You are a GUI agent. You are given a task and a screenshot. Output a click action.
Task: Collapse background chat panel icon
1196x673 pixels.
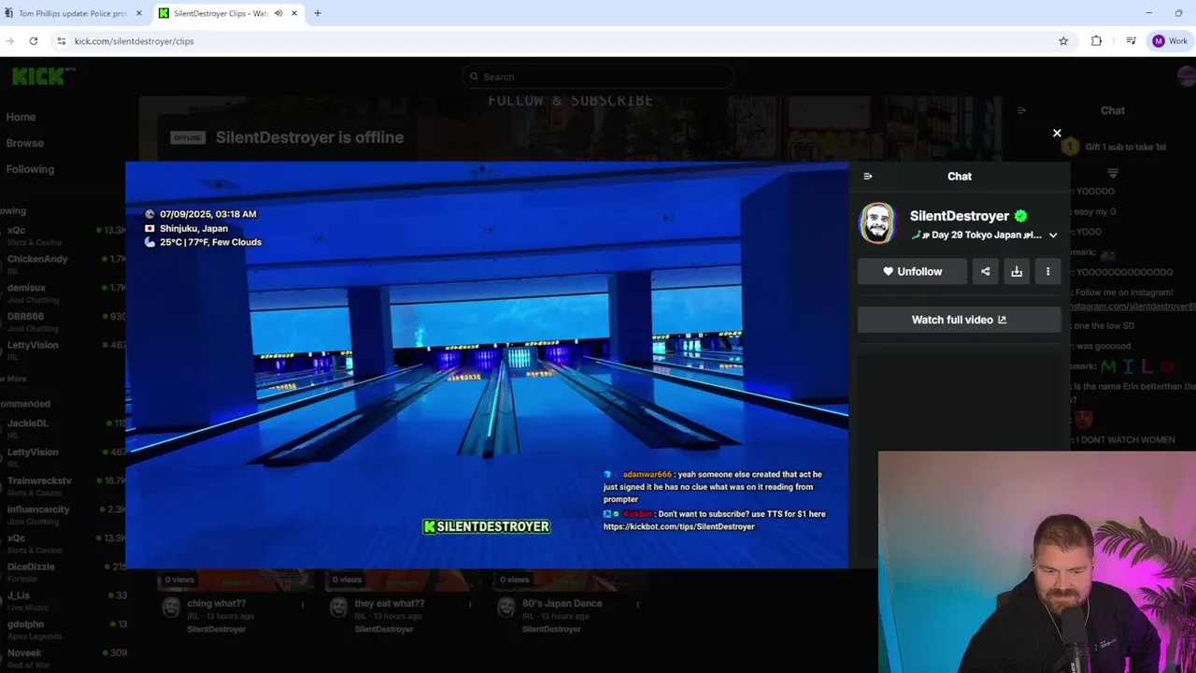pyautogui.click(x=1021, y=110)
